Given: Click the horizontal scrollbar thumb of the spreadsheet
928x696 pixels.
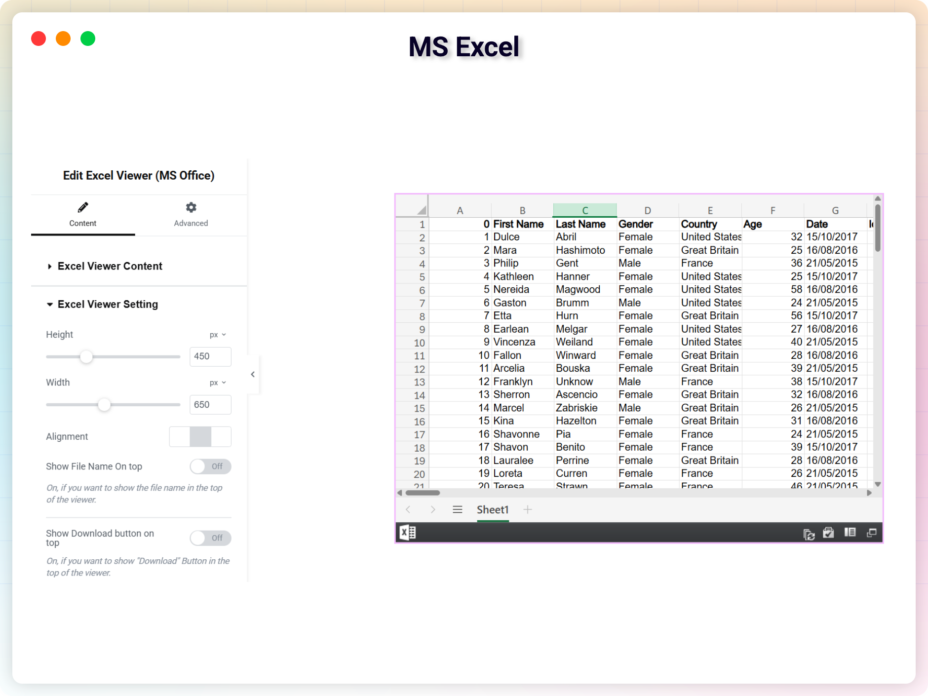Looking at the screenshot, I should pyautogui.click(x=423, y=493).
